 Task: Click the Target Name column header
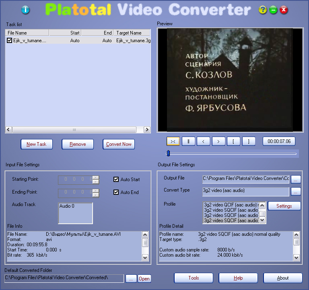(132, 33)
